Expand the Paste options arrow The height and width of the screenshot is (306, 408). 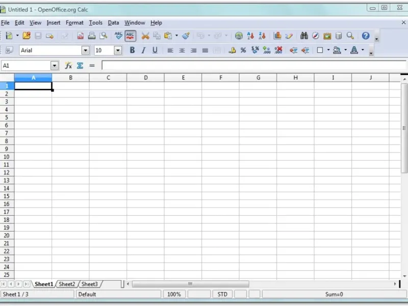click(x=176, y=36)
